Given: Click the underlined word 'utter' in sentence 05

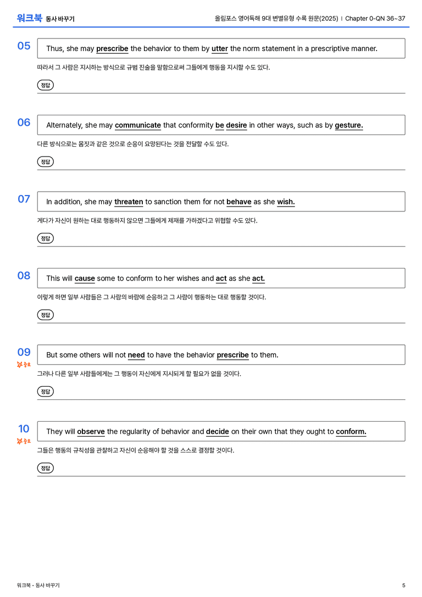Looking at the screenshot, I should pyautogui.click(x=220, y=49).
